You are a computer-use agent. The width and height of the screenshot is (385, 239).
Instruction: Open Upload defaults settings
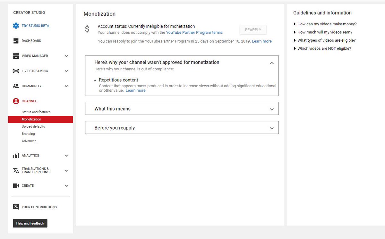click(33, 126)
